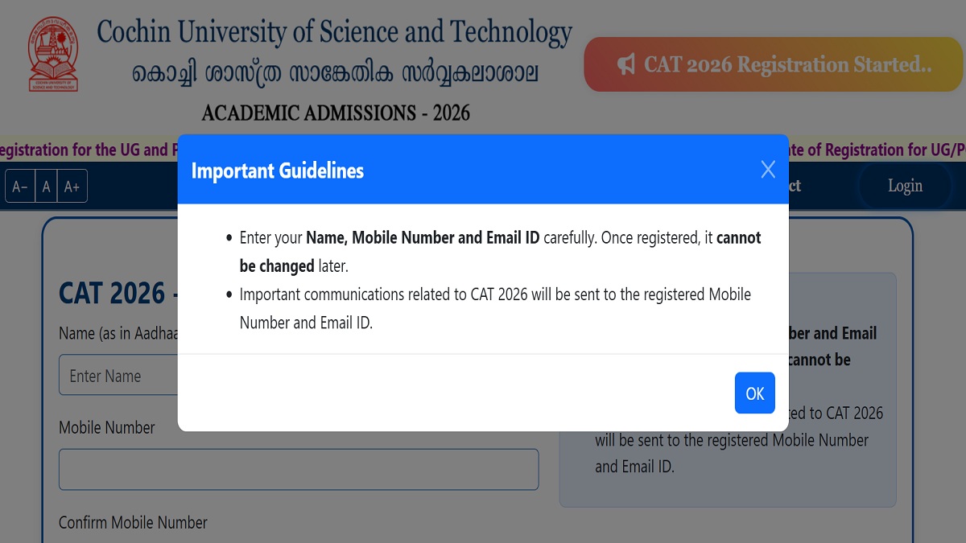Click the Cochin University of Science heading
Image resolution: width=966 pixels, height=543 pixels.
click(x=334, y=33)
